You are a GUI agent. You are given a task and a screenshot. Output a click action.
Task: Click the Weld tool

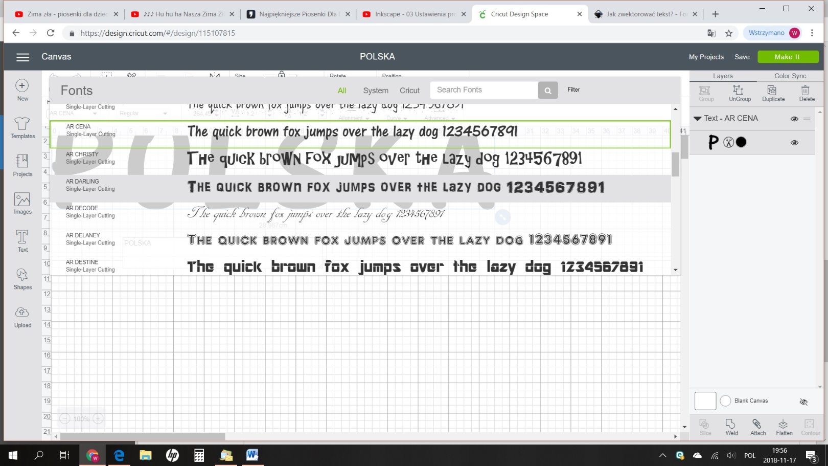point(731,427)
